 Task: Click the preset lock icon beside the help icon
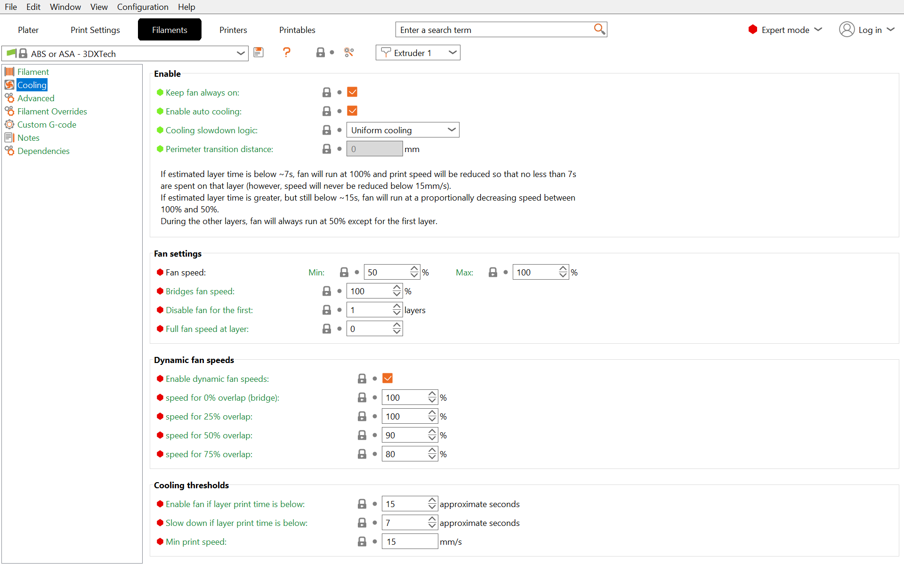pos(321,52)
